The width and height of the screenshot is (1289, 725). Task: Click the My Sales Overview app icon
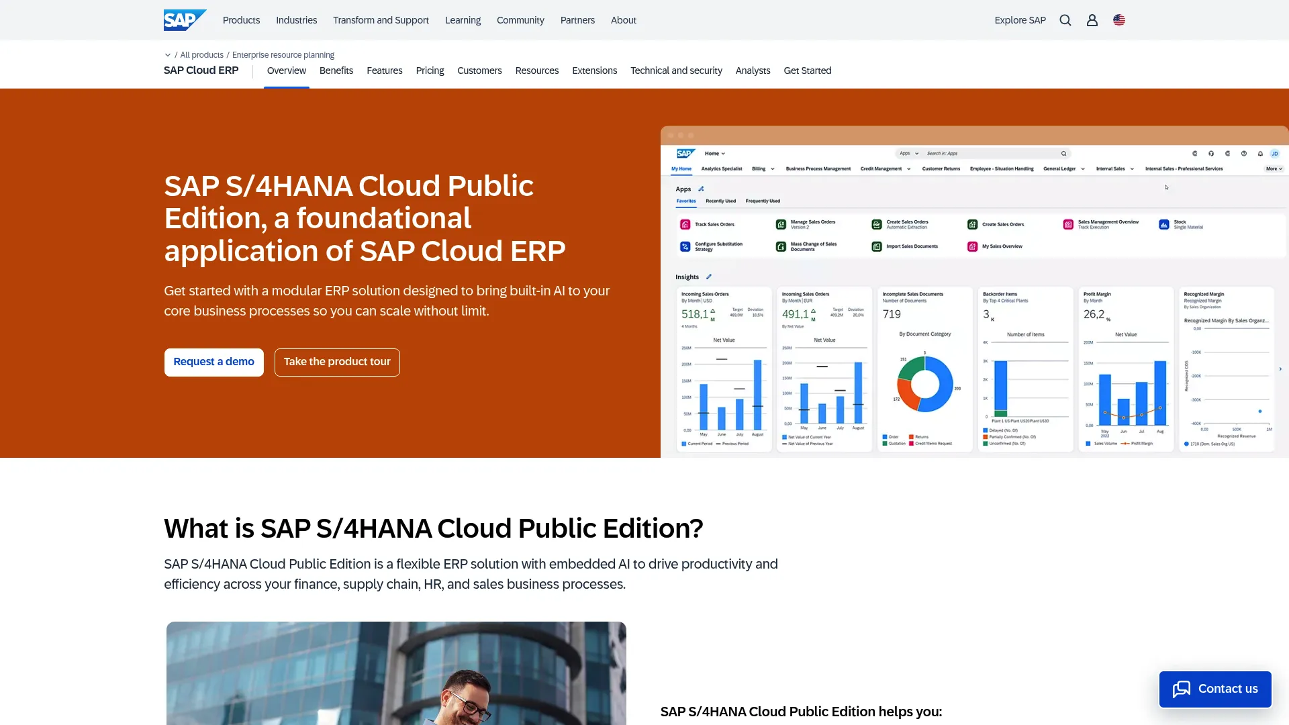point(972,246)
